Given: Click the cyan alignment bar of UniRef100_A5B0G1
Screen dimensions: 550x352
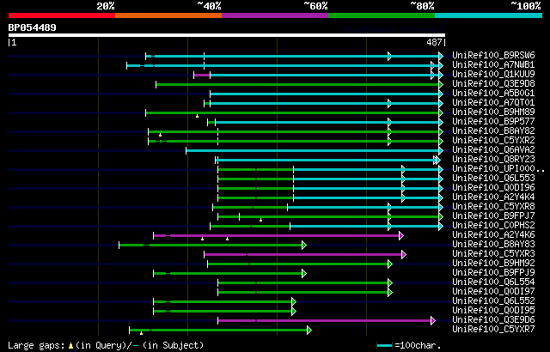Looking at the screenshot, I should (325, 94).
